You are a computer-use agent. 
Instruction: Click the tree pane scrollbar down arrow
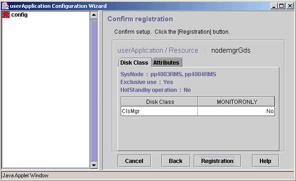click(94, 165)
